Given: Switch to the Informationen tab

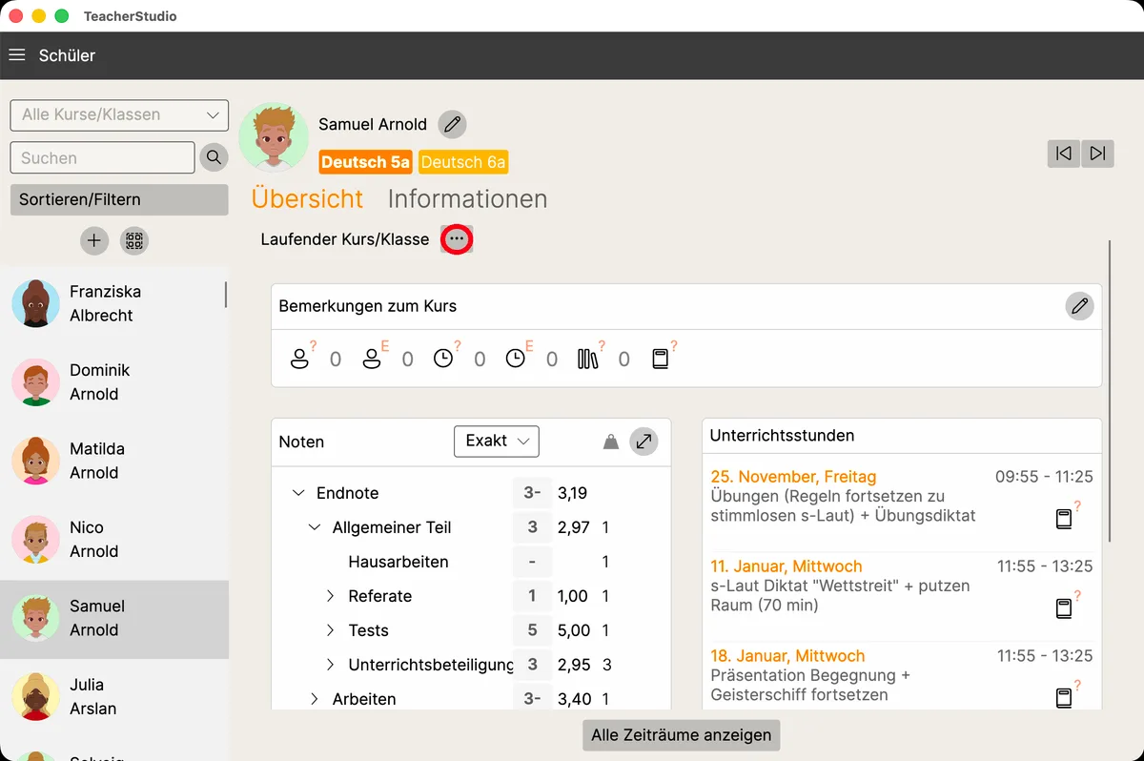Looking at the screenshot, I should 467,198.
